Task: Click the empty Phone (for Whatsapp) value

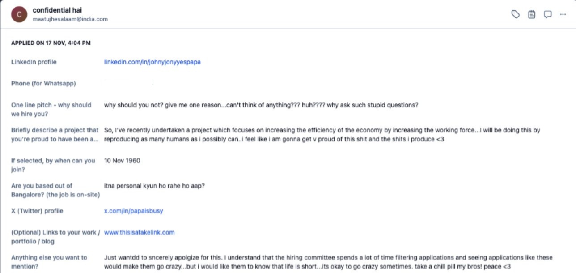Action: 129,84
